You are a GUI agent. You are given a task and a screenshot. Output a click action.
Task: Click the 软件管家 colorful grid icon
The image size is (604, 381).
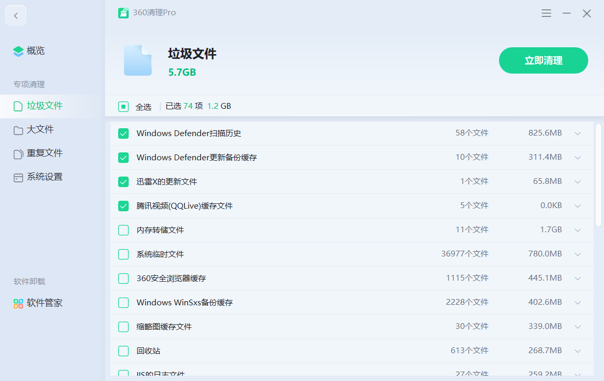coord(18,304)
